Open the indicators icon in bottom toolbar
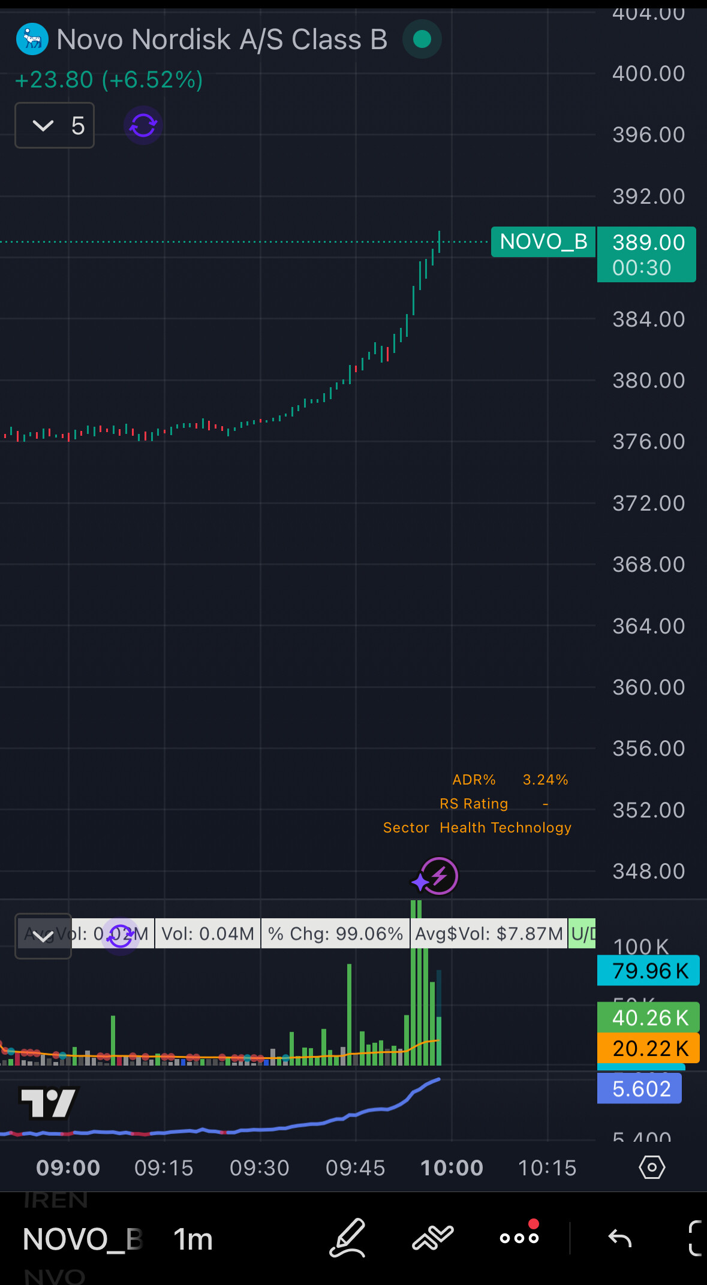The image size is (707, 1285). [x=432, y=1238]
